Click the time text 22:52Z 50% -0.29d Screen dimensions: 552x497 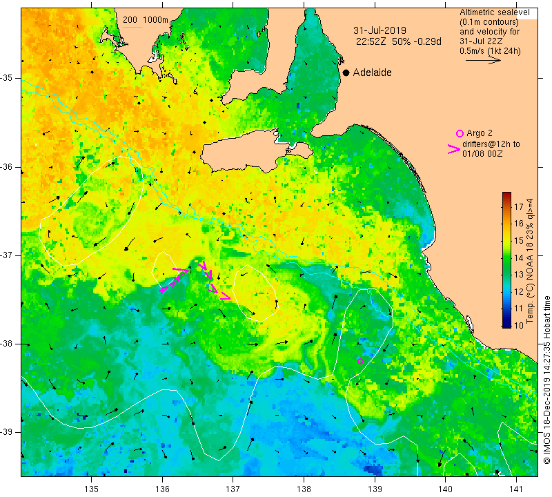[399, 41]
